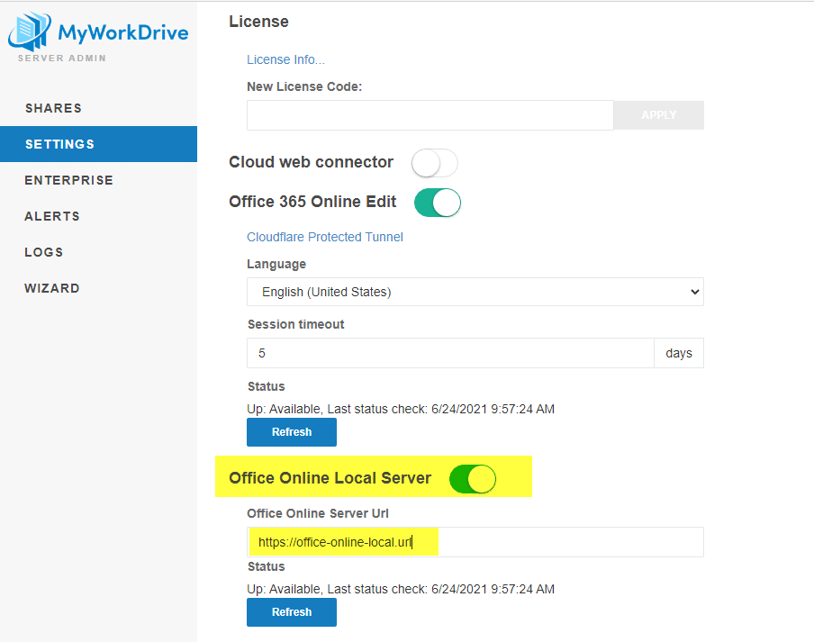Go to the Enterprise page
Screen dimensions: 814x642
[x=68, y=180]
